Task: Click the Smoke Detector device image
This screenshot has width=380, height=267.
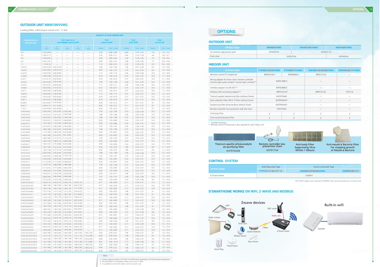Action: pos(254,227)
